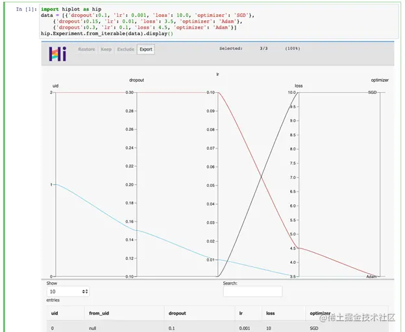Click the 0.05 tick on lr axis
The height and width of the screenshot is (332, 405).
click(x=210, y=185)
